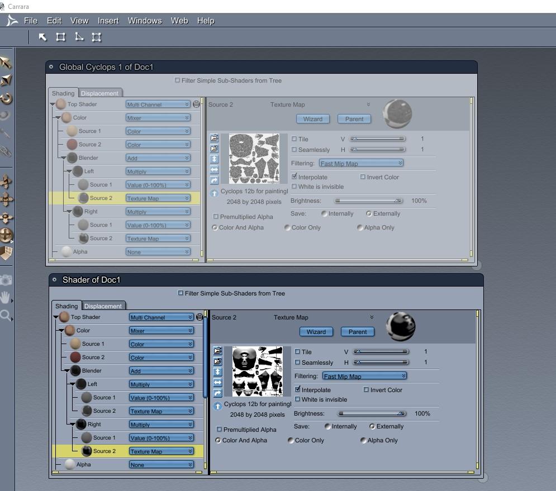Open Color Mixer dropdown in Shader of Doc1
Screen dimensions: 556x491
tap(161, 331)
